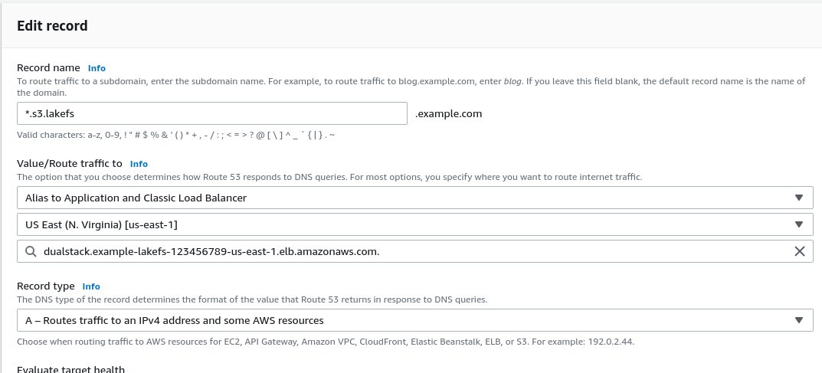Clear the load balancer value with X icon
Viewport: 822px width, 373px height.
click(x=799, y=251)
